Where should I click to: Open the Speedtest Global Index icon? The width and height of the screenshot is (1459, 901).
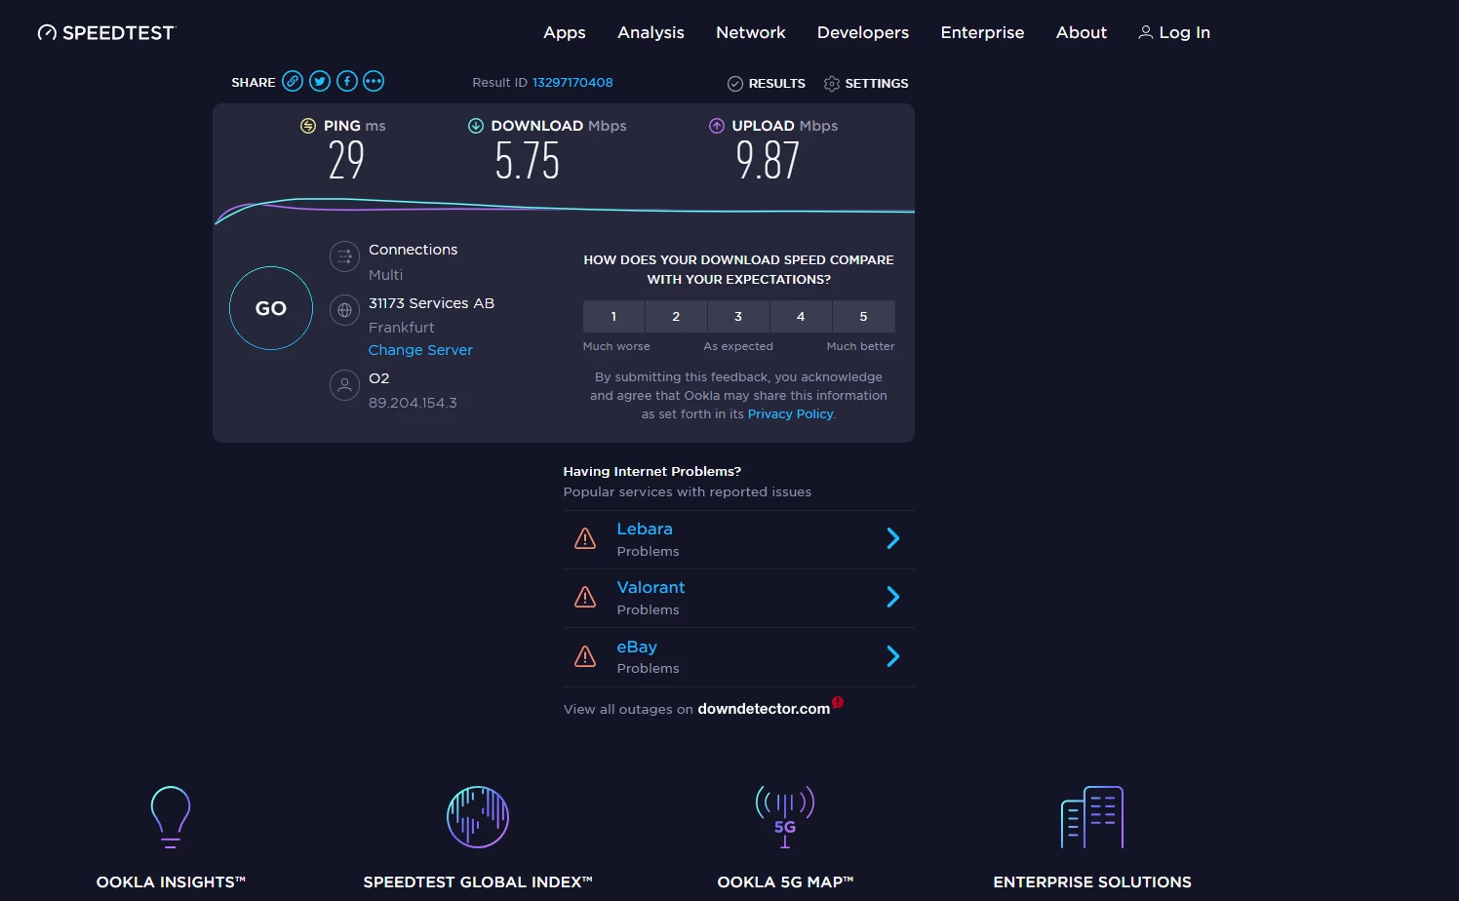pos(478,817)
